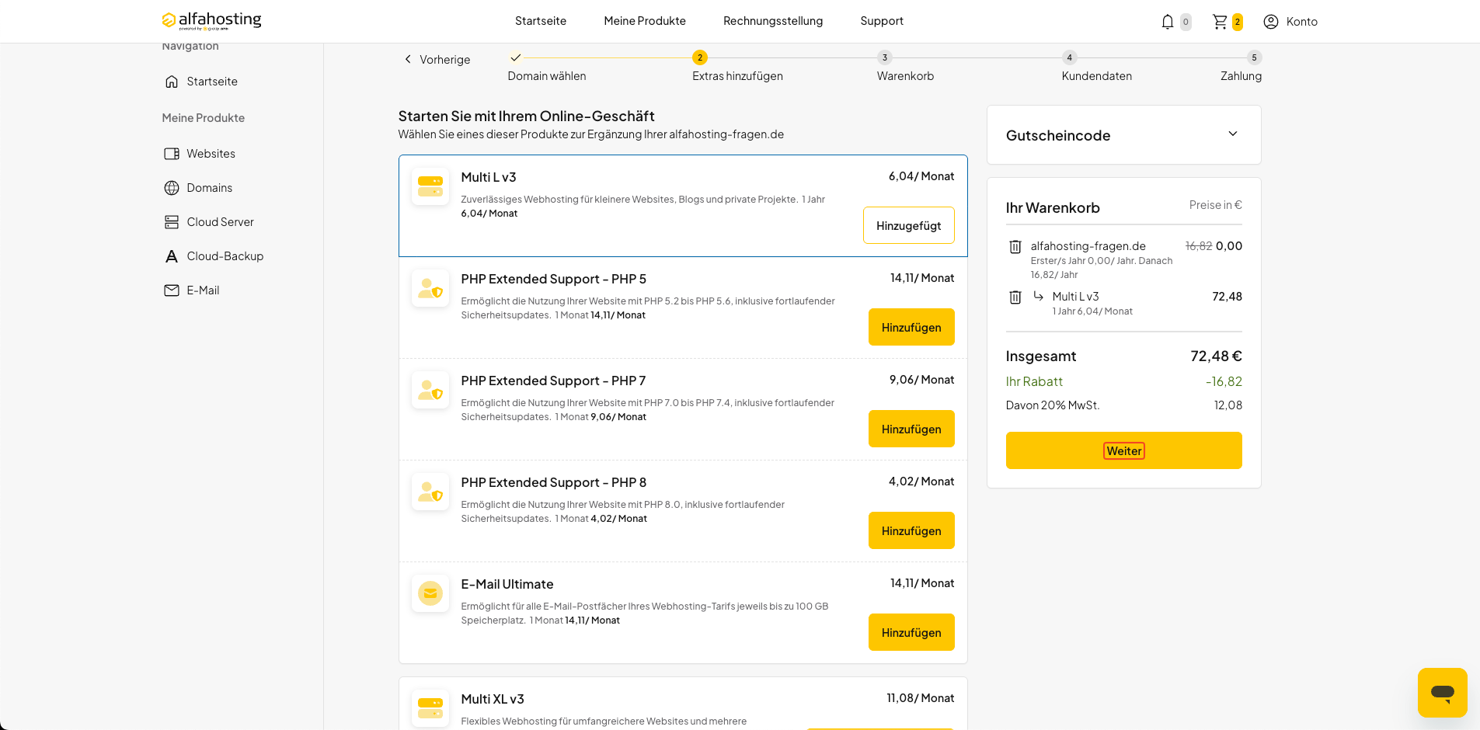Go to Warenkorb step 3
The width and height of the screenshot is (1480, 730).
click(884, 57)
